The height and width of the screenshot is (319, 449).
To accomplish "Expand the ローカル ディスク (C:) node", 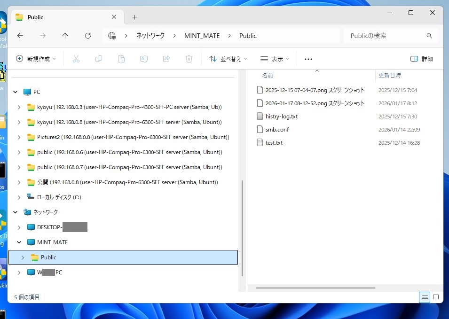I will 19,197.
